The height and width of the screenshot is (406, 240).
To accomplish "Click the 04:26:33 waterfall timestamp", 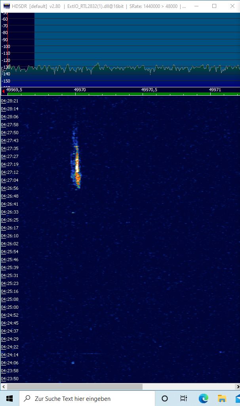I will (10, 212).
